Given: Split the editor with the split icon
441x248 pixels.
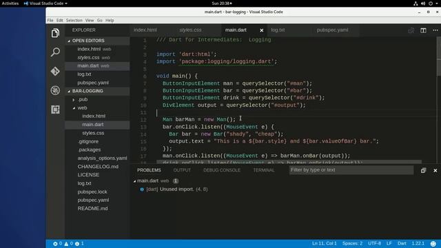Looking at the screenshot, I should point(423,30).
